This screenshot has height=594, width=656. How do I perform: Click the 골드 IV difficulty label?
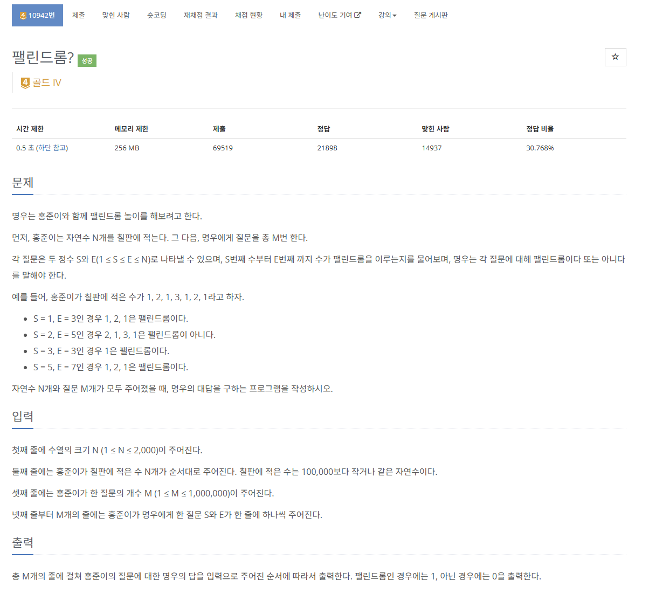coord(49,82)
